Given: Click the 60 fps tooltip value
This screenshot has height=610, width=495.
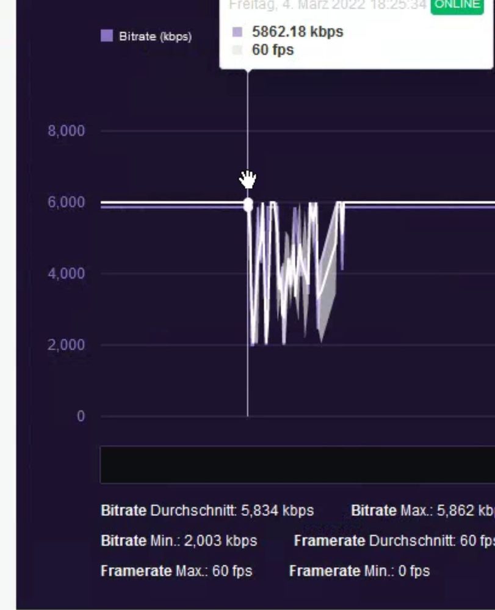Looking at the screenshot, I should [x=273, y=50].
